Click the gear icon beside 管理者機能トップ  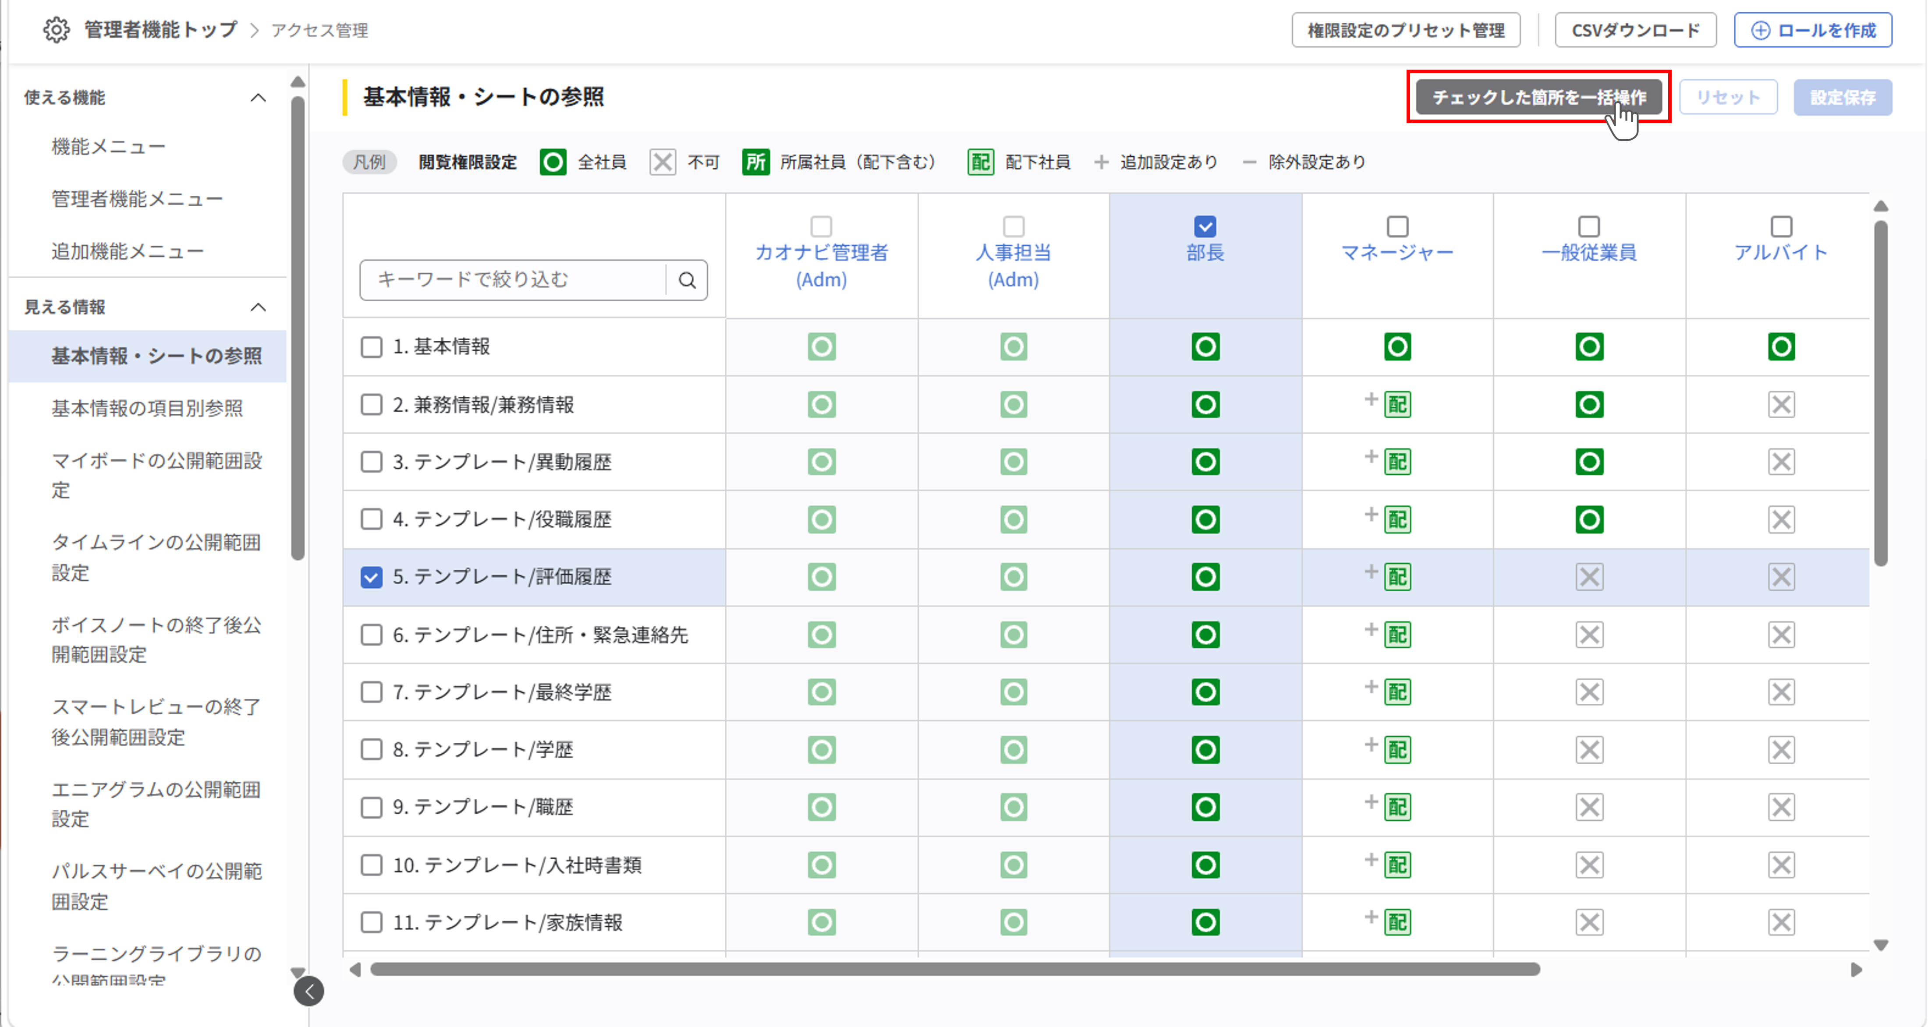tap(56, 30)
